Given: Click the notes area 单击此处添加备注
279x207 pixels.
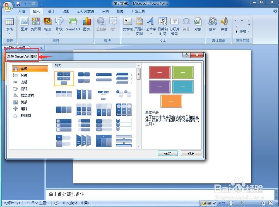Looking at the screenshot, I should tap(159, 194).
